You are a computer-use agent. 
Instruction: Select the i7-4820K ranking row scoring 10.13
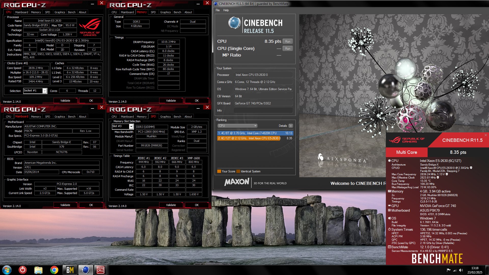pyautogui.click(x=255, y=133)
